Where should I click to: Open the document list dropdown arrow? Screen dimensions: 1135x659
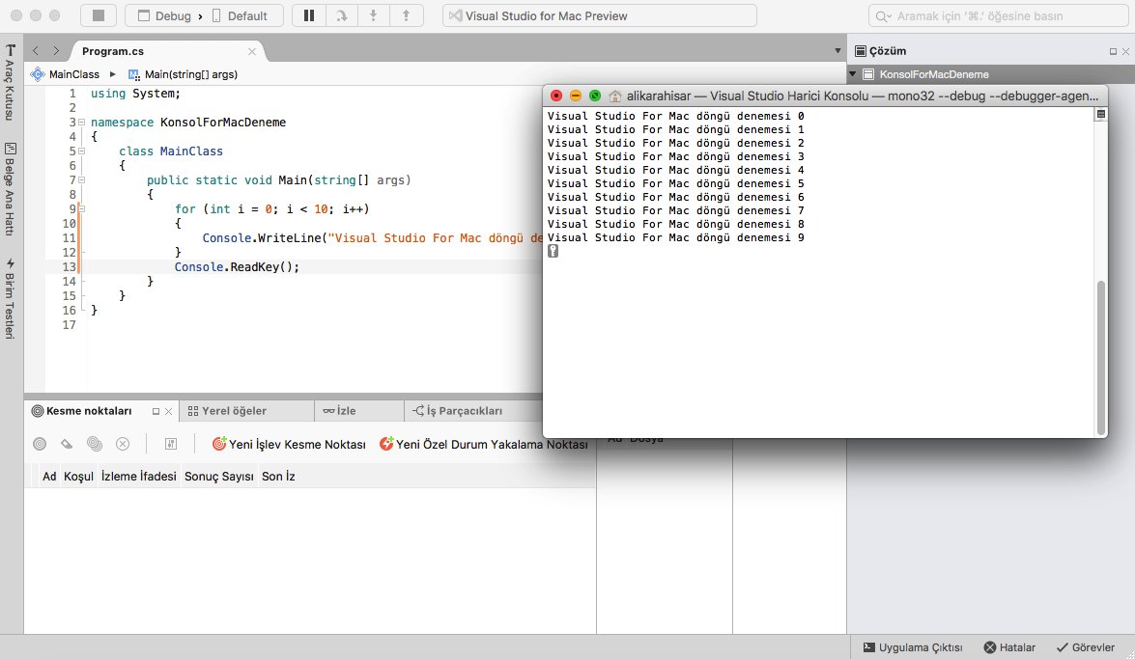tap(837, 51)
